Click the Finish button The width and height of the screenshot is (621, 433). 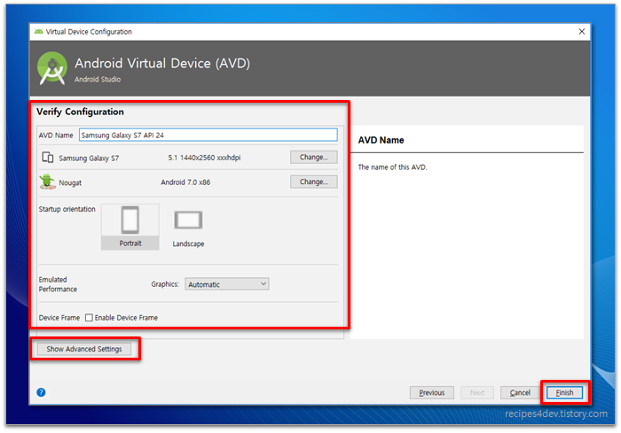point(564,392)
